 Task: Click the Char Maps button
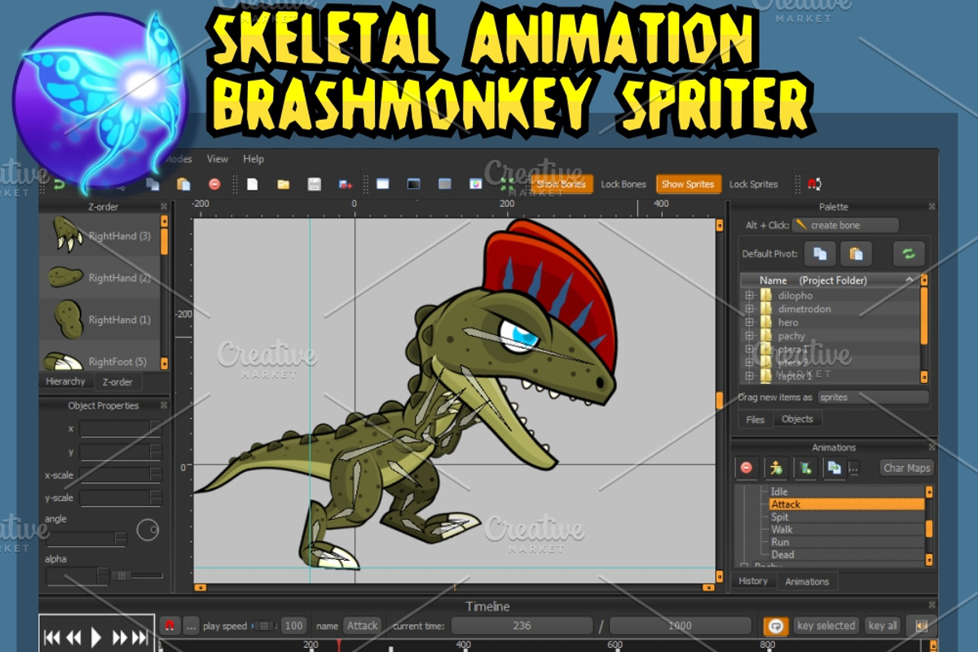point(907,468)
